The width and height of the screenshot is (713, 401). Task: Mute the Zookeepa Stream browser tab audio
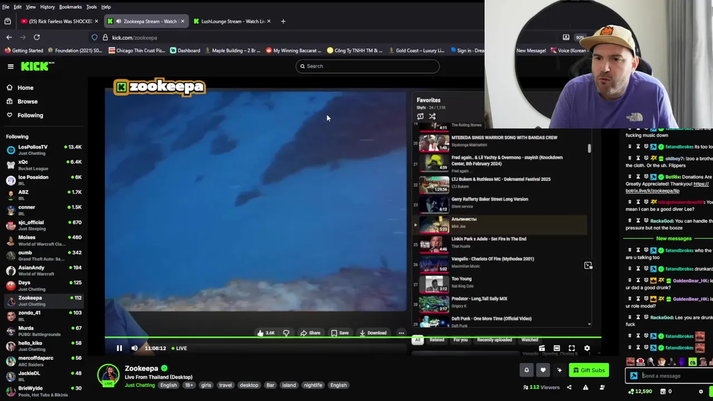click(119, 21)
